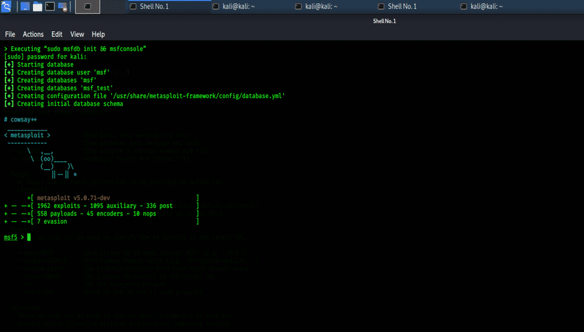584x332 pixels.
Task: Expand the View menu
Action: tap(77, 34)
